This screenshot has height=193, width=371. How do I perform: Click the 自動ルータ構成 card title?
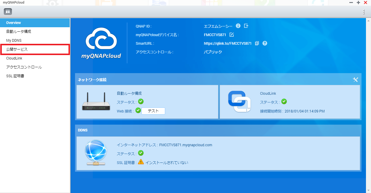click(129, 93)
